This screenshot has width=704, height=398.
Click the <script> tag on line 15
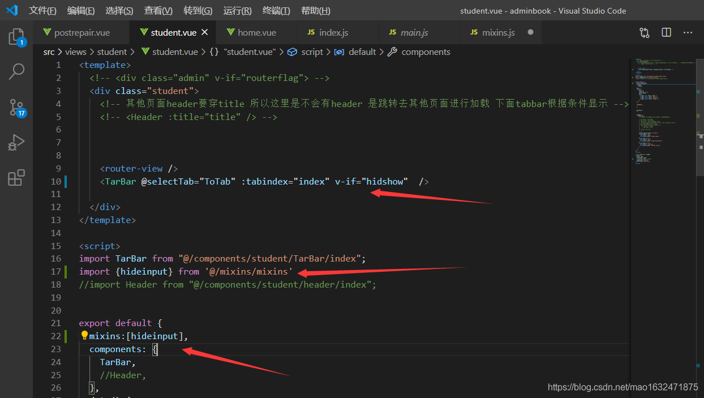click(100, 246)
